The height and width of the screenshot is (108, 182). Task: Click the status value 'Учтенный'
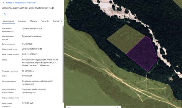click(x=27, y=76)
